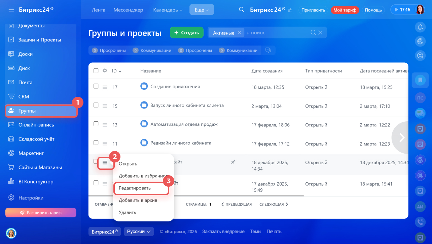
Task: Open the Мессенджер section in top navigation
Action: (x=128, y=10)
